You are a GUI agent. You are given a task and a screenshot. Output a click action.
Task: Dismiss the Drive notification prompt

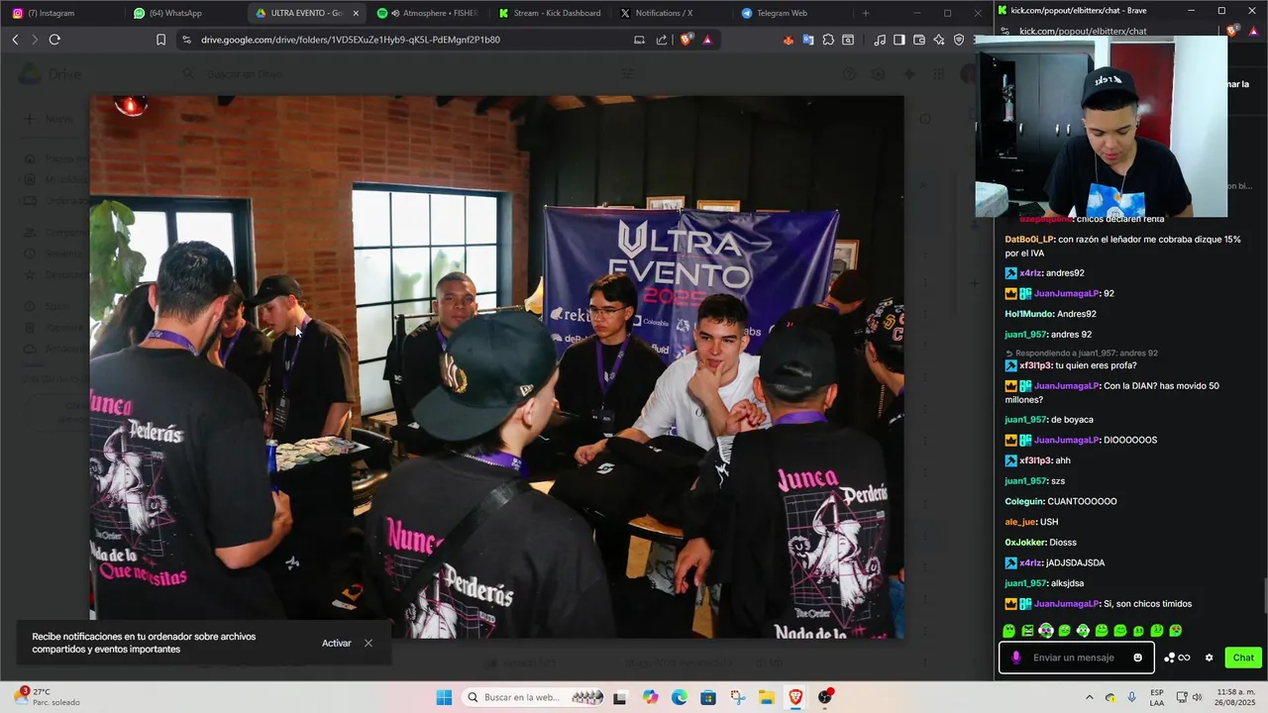369,643
